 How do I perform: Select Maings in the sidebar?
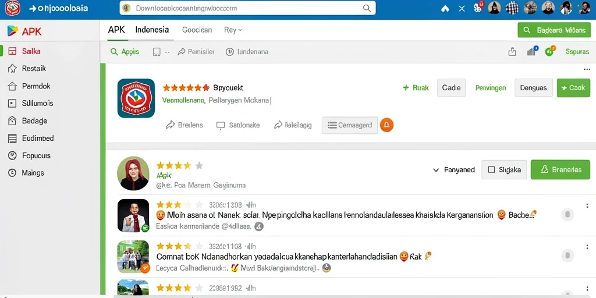pos(26,173)
